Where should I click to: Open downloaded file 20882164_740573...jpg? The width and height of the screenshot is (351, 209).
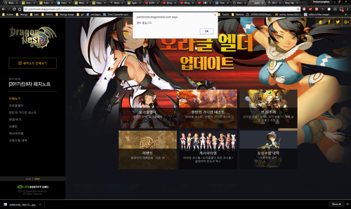click(x=20, y=204)
